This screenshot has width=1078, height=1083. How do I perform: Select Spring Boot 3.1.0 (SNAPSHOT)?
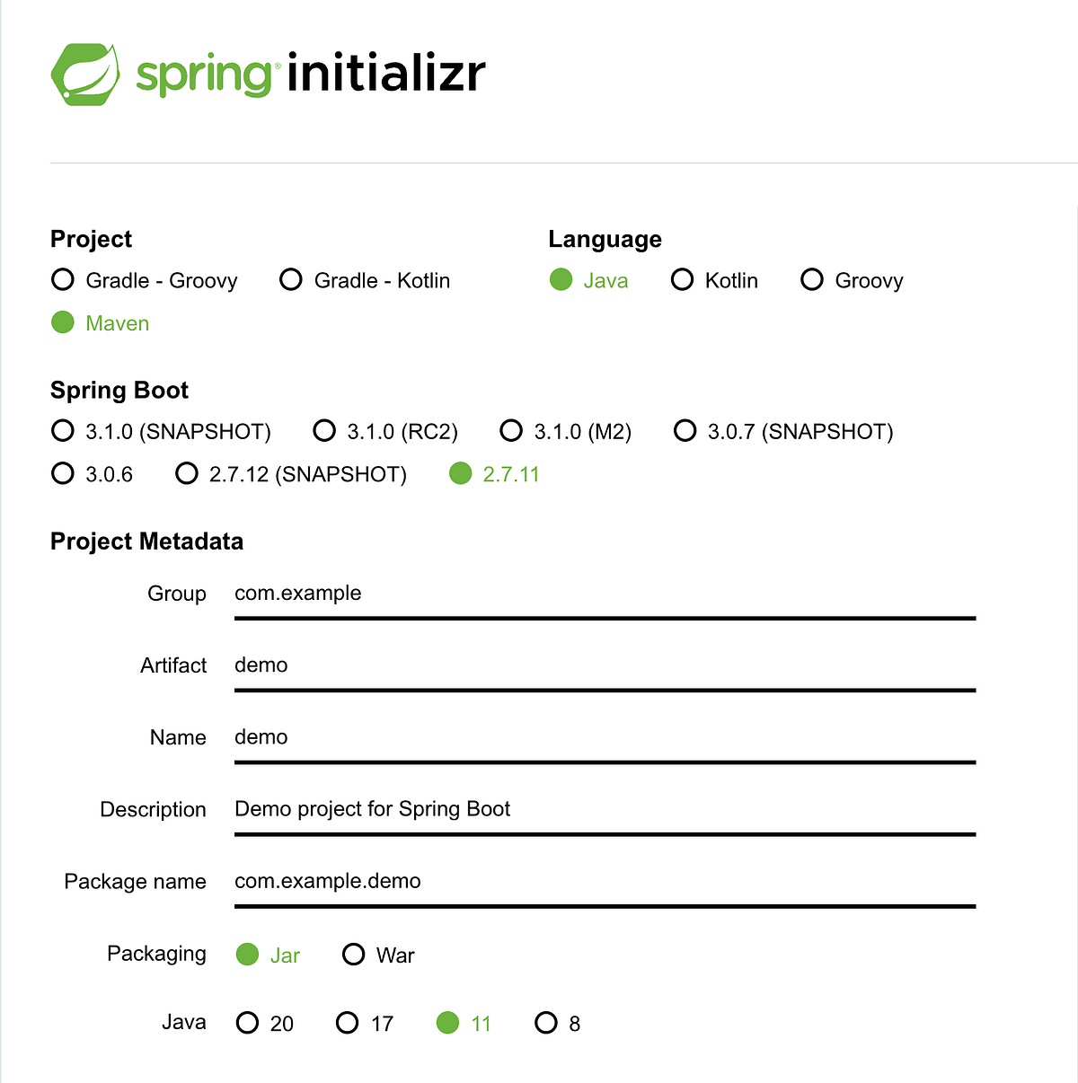63,430
